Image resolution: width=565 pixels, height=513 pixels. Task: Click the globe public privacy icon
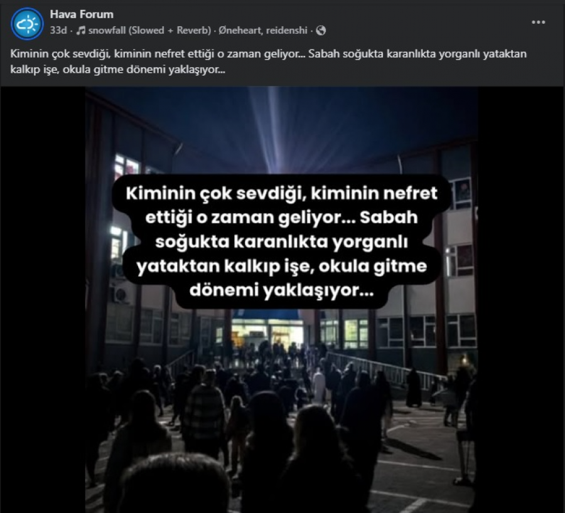(x=321, y=31)
